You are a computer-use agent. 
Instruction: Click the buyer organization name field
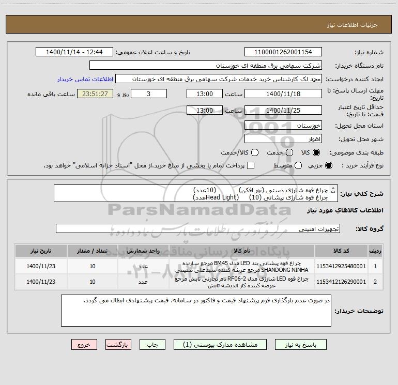click(206, 66)
